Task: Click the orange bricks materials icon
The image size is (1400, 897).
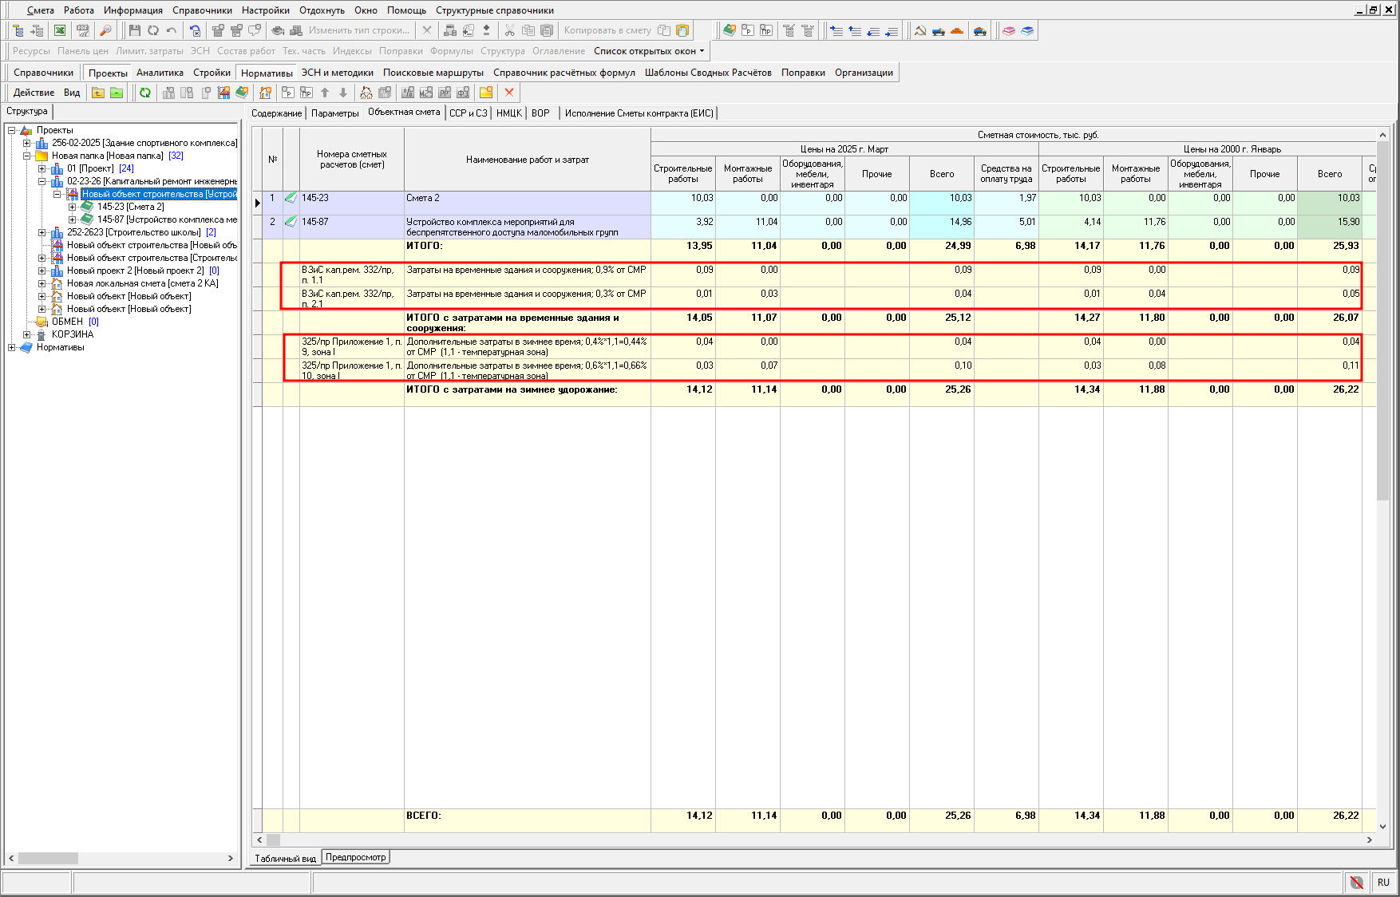Action: click(x=957, y=30)
